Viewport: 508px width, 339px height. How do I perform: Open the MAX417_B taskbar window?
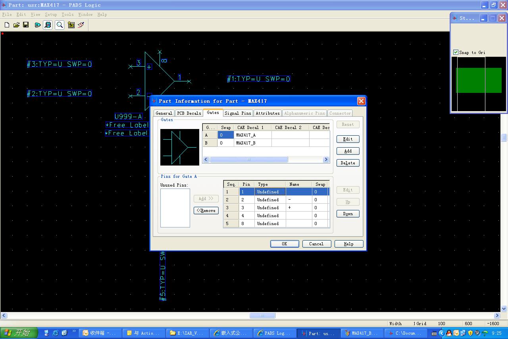362,333
